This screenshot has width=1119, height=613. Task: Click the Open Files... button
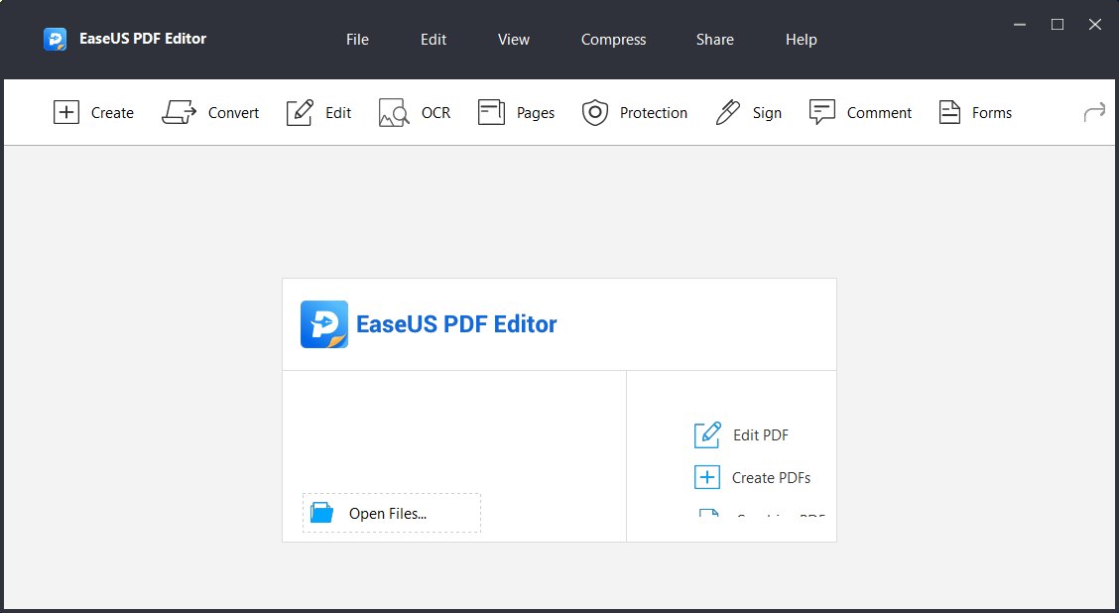coord(392,513)
